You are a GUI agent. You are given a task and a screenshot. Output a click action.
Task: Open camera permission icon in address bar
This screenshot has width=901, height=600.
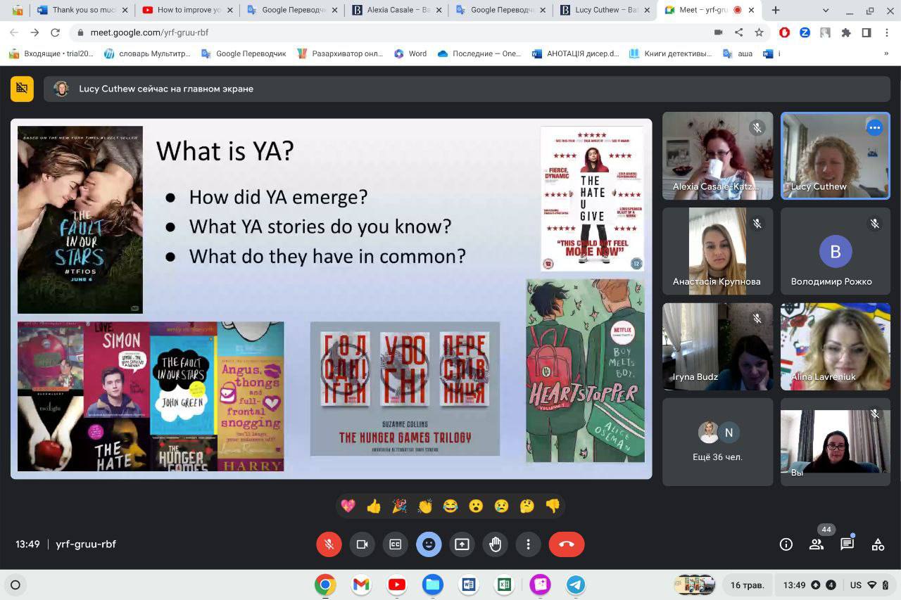[x=718, y=32]
